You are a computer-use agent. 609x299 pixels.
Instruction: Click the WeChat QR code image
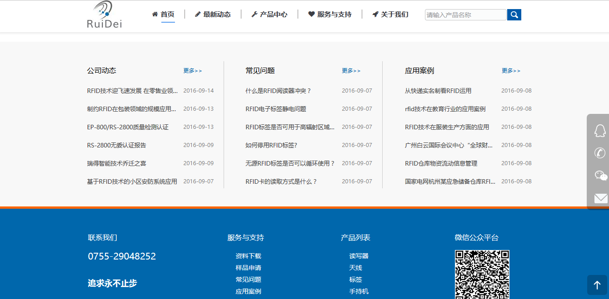(x=482, y=274)
